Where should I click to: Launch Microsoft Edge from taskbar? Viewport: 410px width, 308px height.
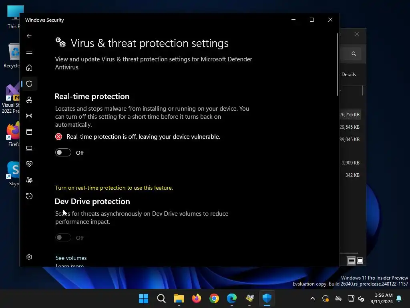click(x=232, y=298)
